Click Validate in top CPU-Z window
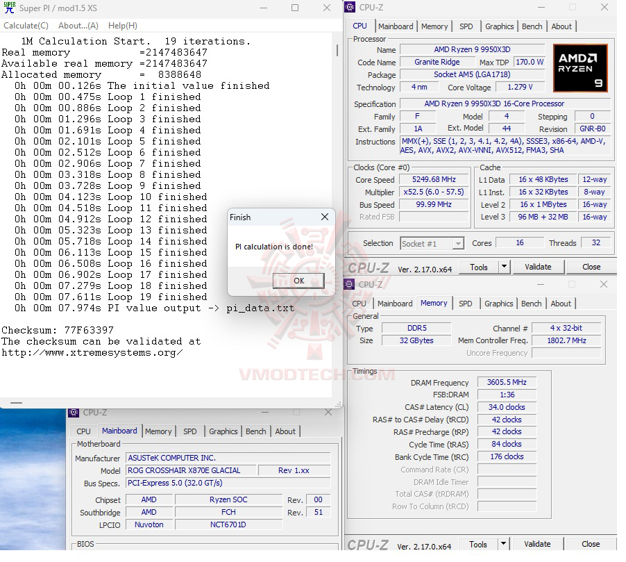The height and width of the screenshot is (562, 626). [x=538, y=267]
